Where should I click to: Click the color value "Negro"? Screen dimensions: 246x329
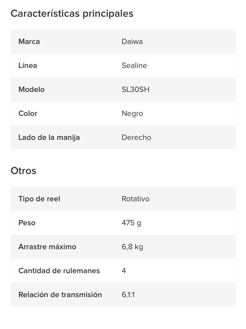pyautogui.click(x=132, y=114)
